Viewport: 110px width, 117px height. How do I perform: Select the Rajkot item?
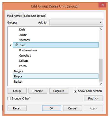click(18, 82)
